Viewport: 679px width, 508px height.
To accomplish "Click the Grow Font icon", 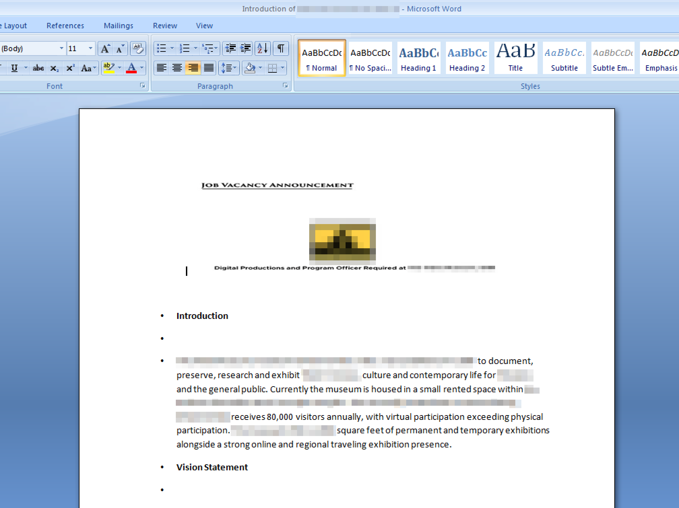I will click(105, 49).
